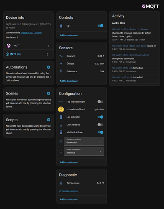164x209 pixels.
Task: Click the Courant 0.04 A value
Action: point(101,56)
